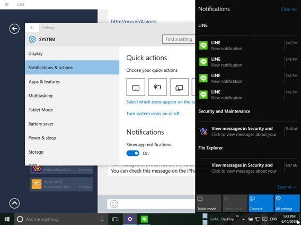This screenshot has width=301, height=225.
Task: Open the LINE hamburger menu
Action: (7, 4)
